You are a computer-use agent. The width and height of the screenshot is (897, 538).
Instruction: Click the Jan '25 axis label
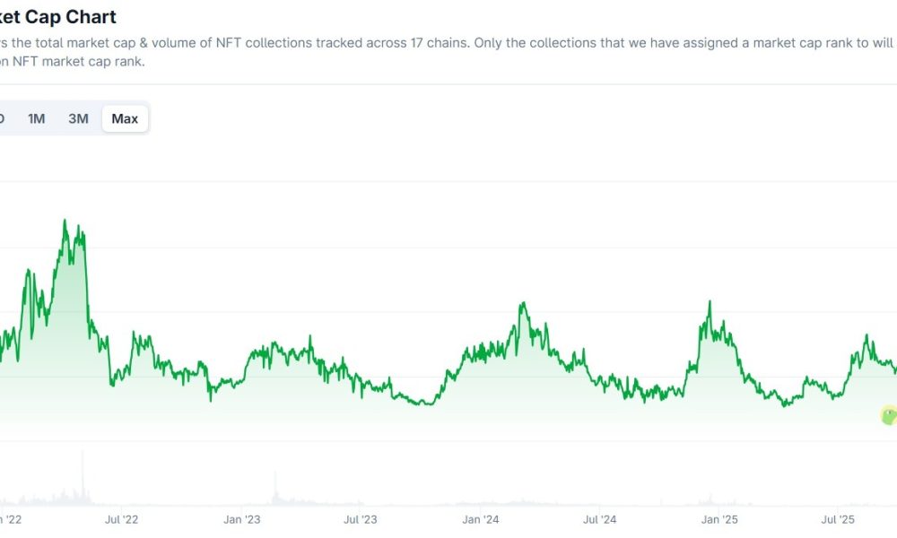(x=720, y=518)
